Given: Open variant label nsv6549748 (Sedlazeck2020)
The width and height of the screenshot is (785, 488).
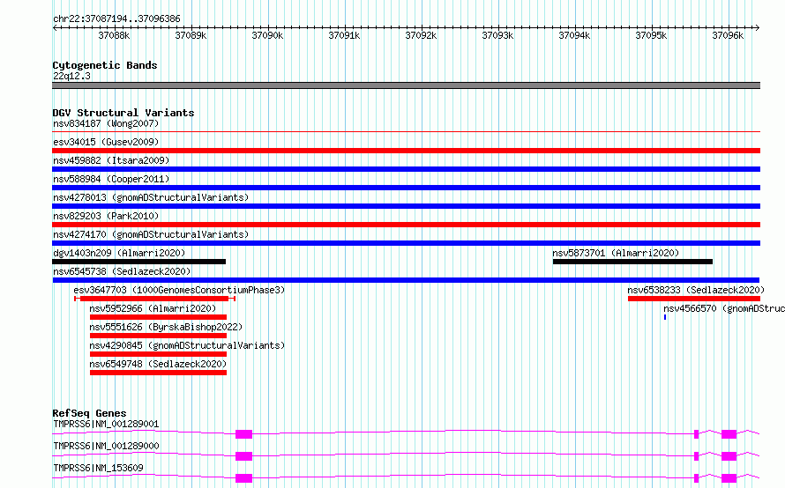Looking at the screenshot, I should coord(158,364).
